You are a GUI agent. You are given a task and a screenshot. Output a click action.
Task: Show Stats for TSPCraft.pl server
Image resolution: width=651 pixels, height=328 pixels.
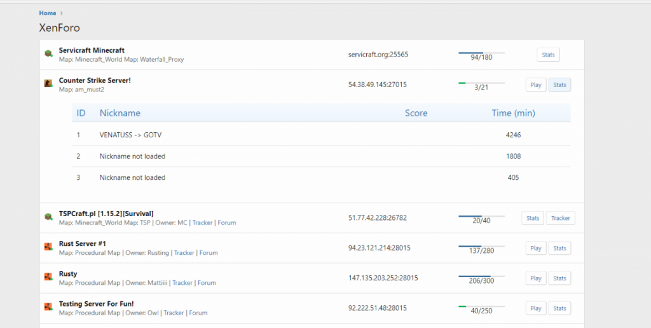point(533,218)
